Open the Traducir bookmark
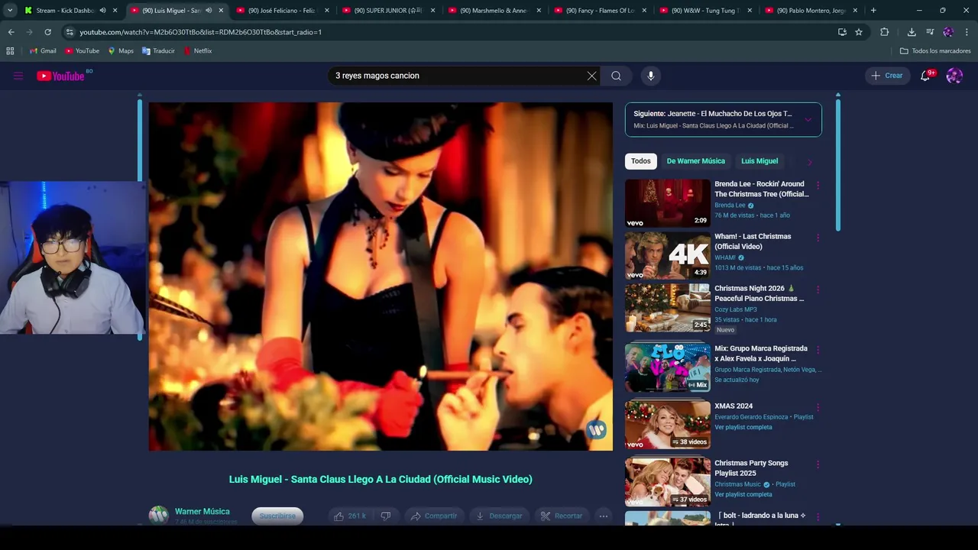Image resolution: width=978 pixels, height=550 pixels. [x=158, y=50]
